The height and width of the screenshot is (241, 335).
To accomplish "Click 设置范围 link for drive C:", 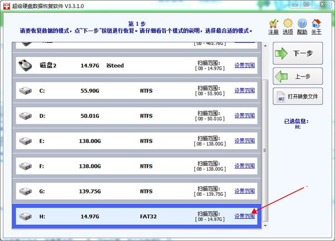I will tap(245, 90).
